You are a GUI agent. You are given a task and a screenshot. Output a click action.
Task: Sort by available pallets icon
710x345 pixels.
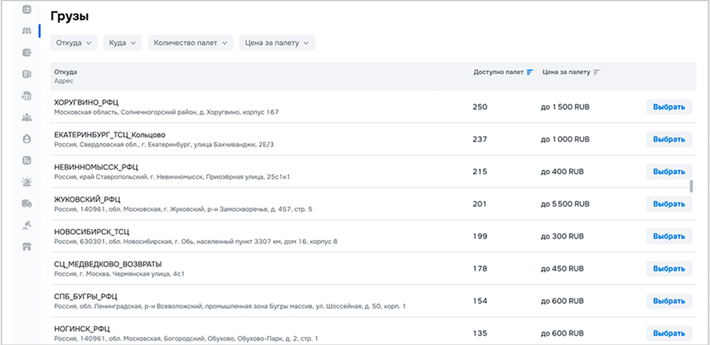pos(530,72)
